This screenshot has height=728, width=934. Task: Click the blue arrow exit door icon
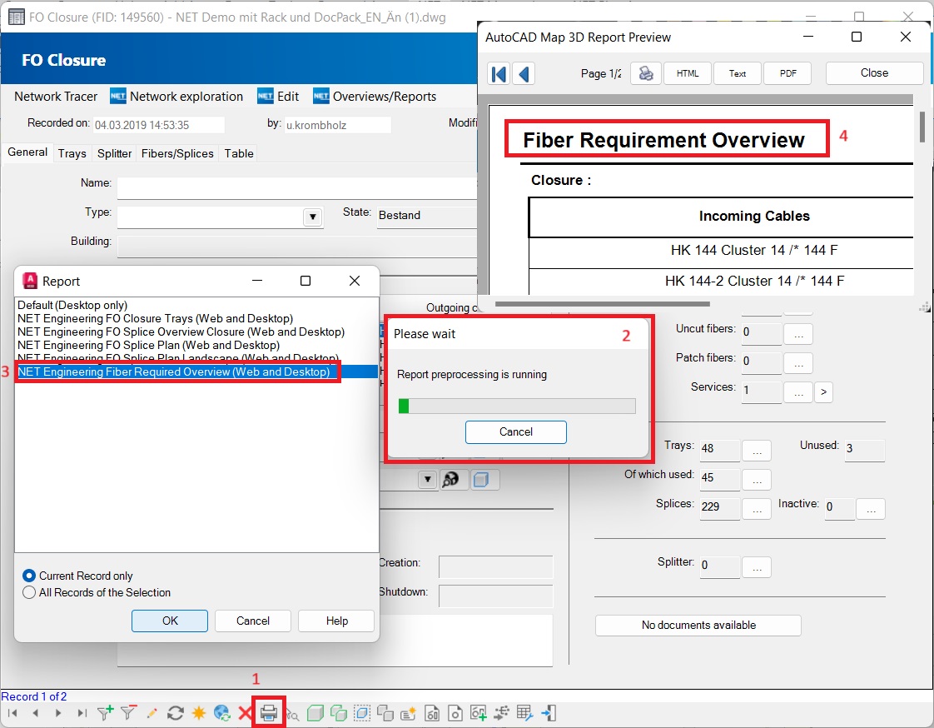point(548,712)
